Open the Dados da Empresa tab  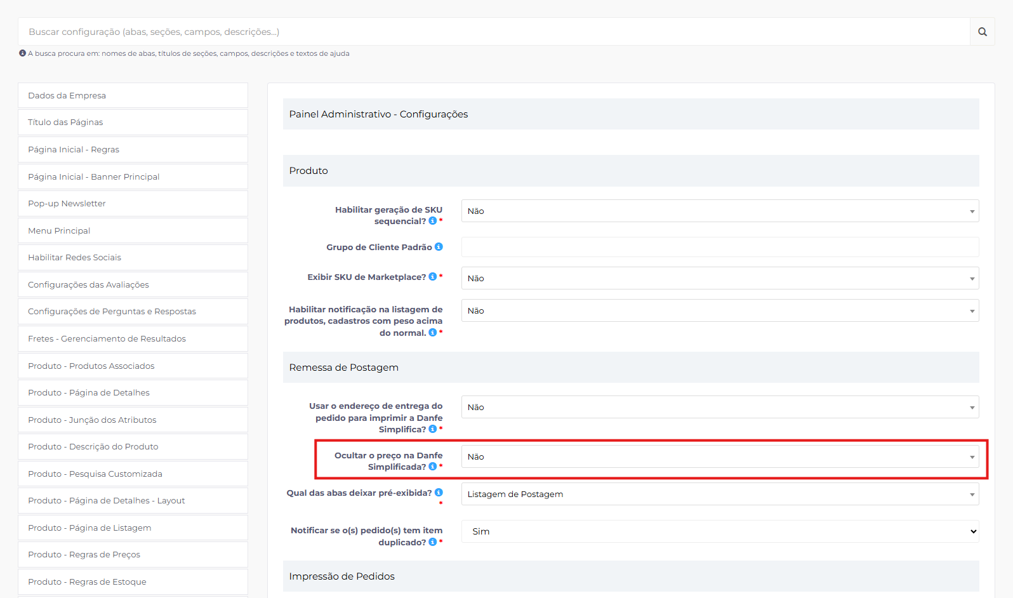pyautogui.click(x=133, y=96)
